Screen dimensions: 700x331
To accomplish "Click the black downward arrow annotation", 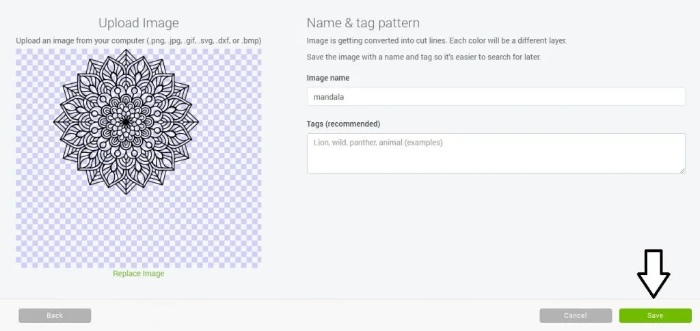I will [653, 274].
